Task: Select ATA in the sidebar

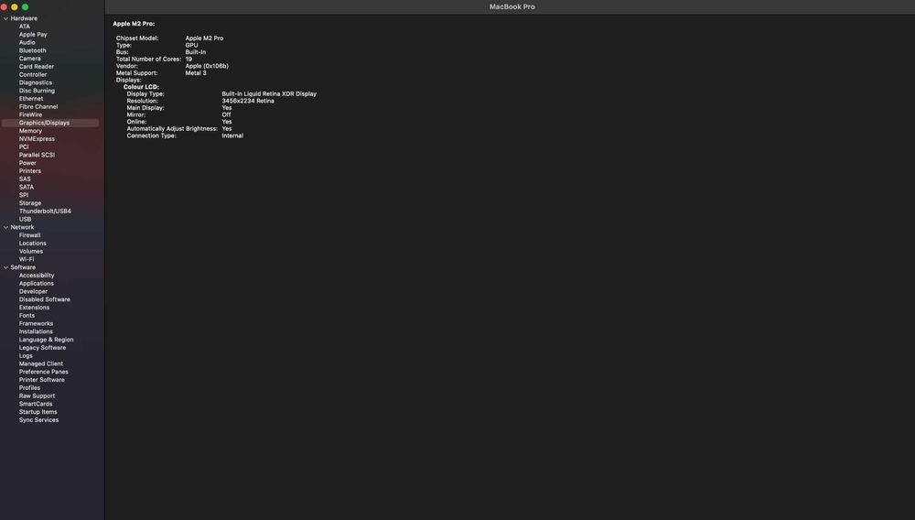Action: 25,27
